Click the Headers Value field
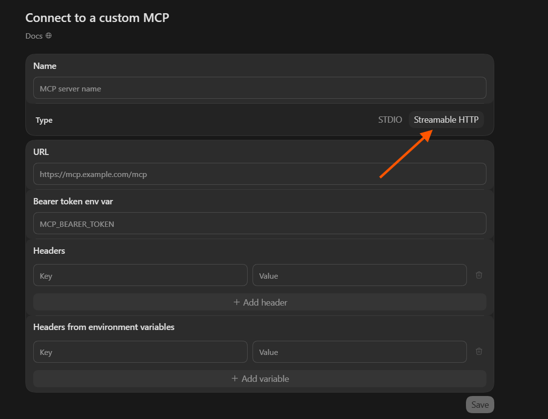The image size is (548, 419). point(359,275)
